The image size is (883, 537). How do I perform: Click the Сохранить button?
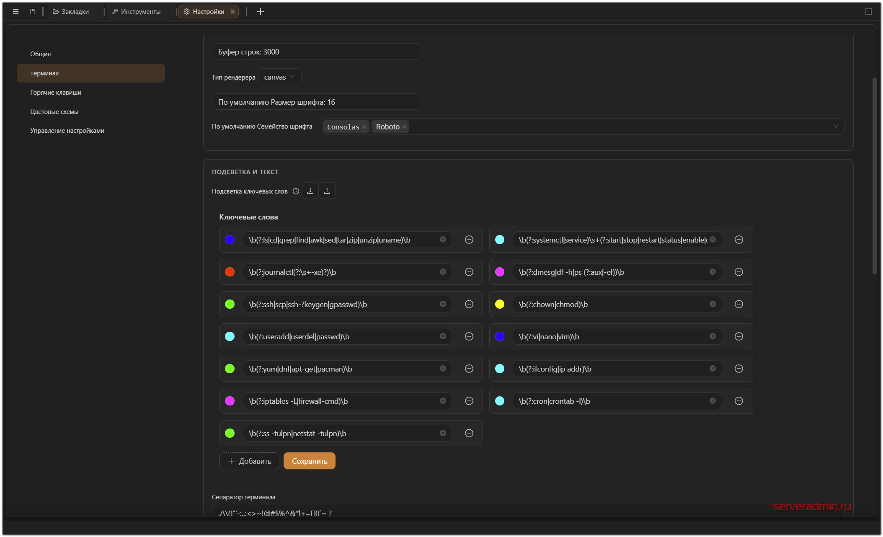coord(310,461)
